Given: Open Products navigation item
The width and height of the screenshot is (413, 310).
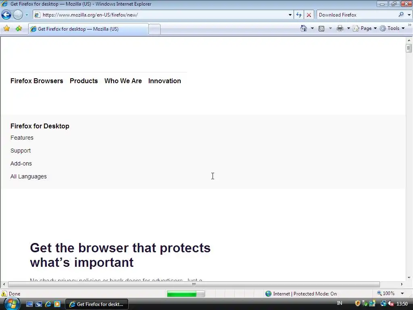Looking at the screenshot, I should [84, 81].
